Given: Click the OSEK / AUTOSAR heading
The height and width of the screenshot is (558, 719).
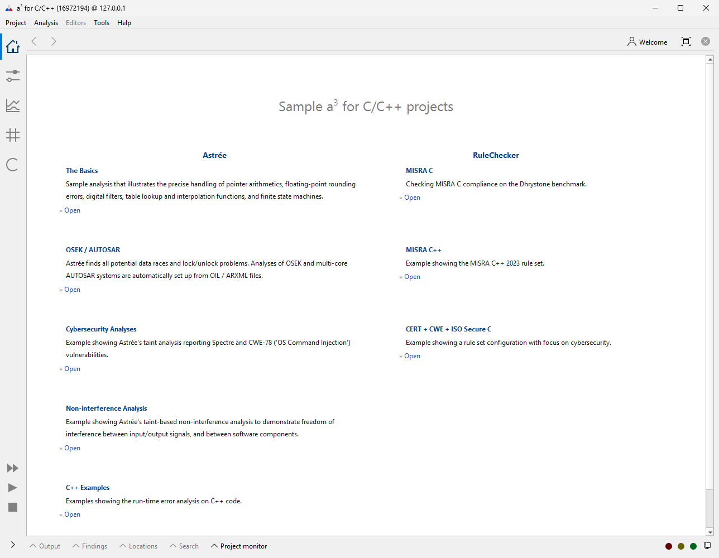Looking at the screenshot, I should coord(93,250).
